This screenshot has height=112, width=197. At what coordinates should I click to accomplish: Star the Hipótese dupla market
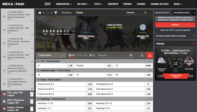pyautogui.click(x=38, y=70)
